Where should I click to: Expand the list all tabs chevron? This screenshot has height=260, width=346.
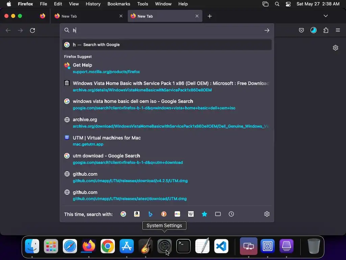[x=325, y=16]
